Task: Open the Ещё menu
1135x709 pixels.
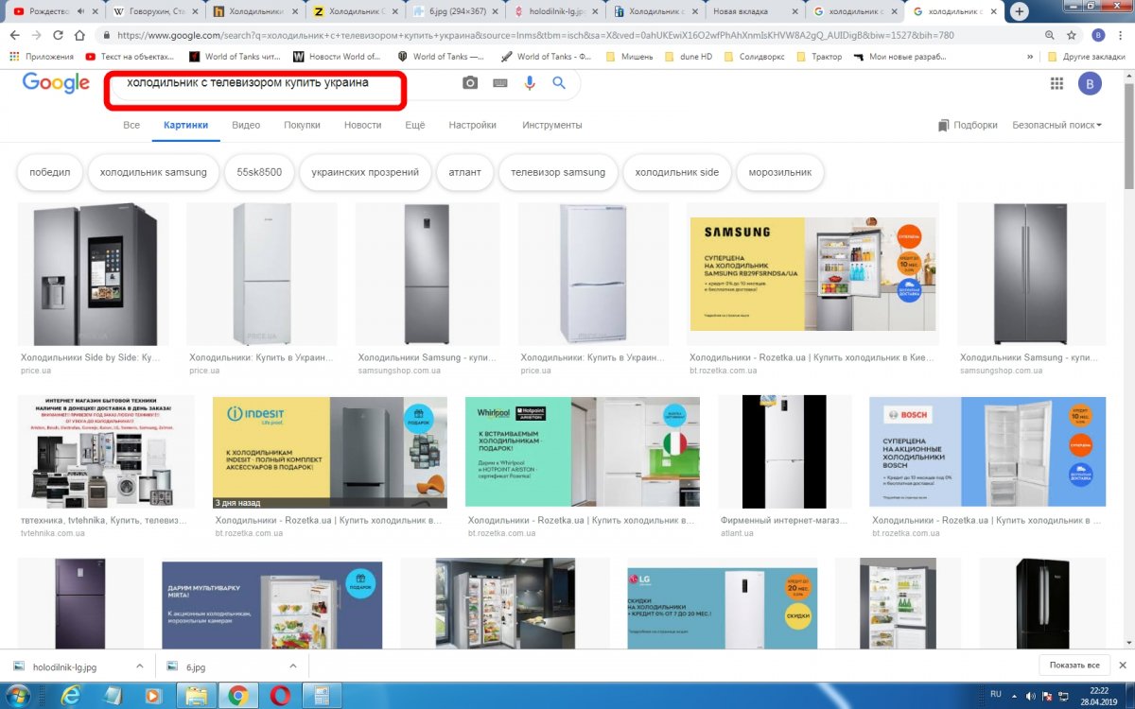Action: (x=415, y=125)
